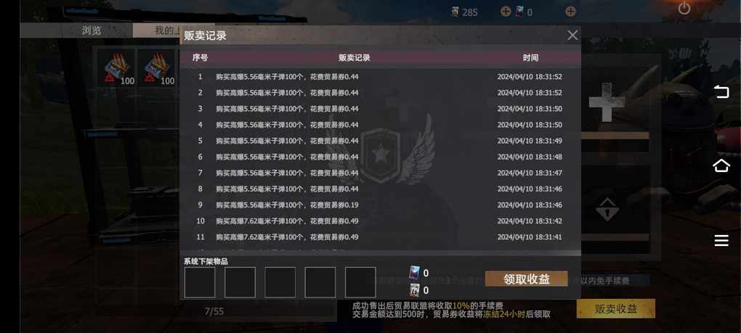Select sale record row 9 costing 0.19
The height and width of the screenshot is (333, 741).
[381, 205]
